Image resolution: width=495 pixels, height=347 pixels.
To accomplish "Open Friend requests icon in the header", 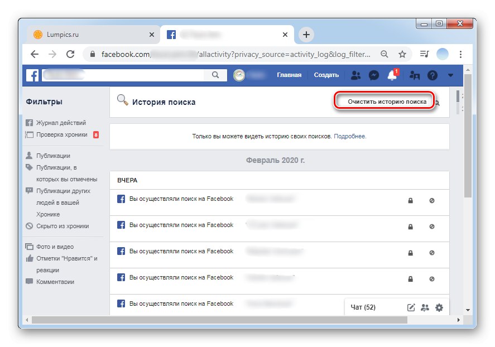I will (356, 75).
